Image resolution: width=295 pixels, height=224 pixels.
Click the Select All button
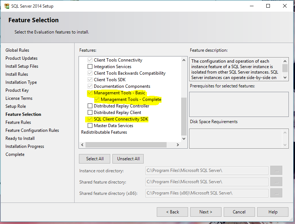tap(95, 159)
